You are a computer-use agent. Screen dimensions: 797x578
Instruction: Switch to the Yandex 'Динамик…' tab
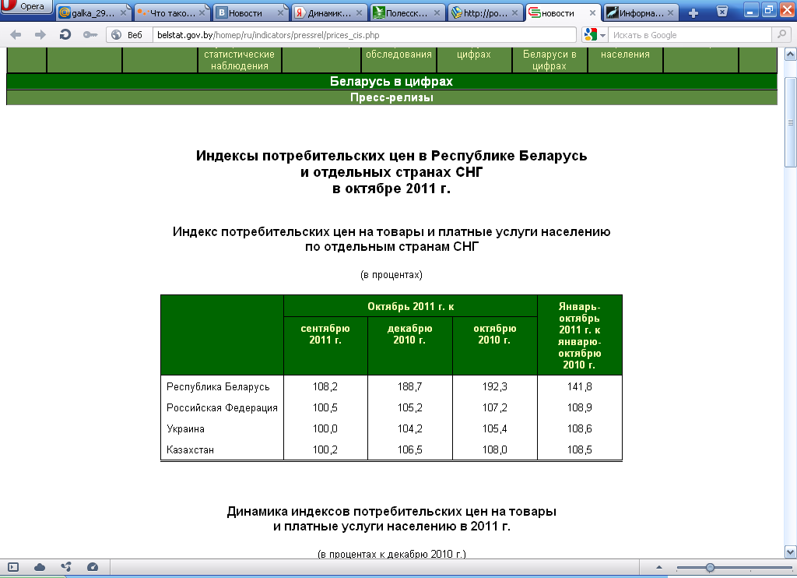point(328,12)
